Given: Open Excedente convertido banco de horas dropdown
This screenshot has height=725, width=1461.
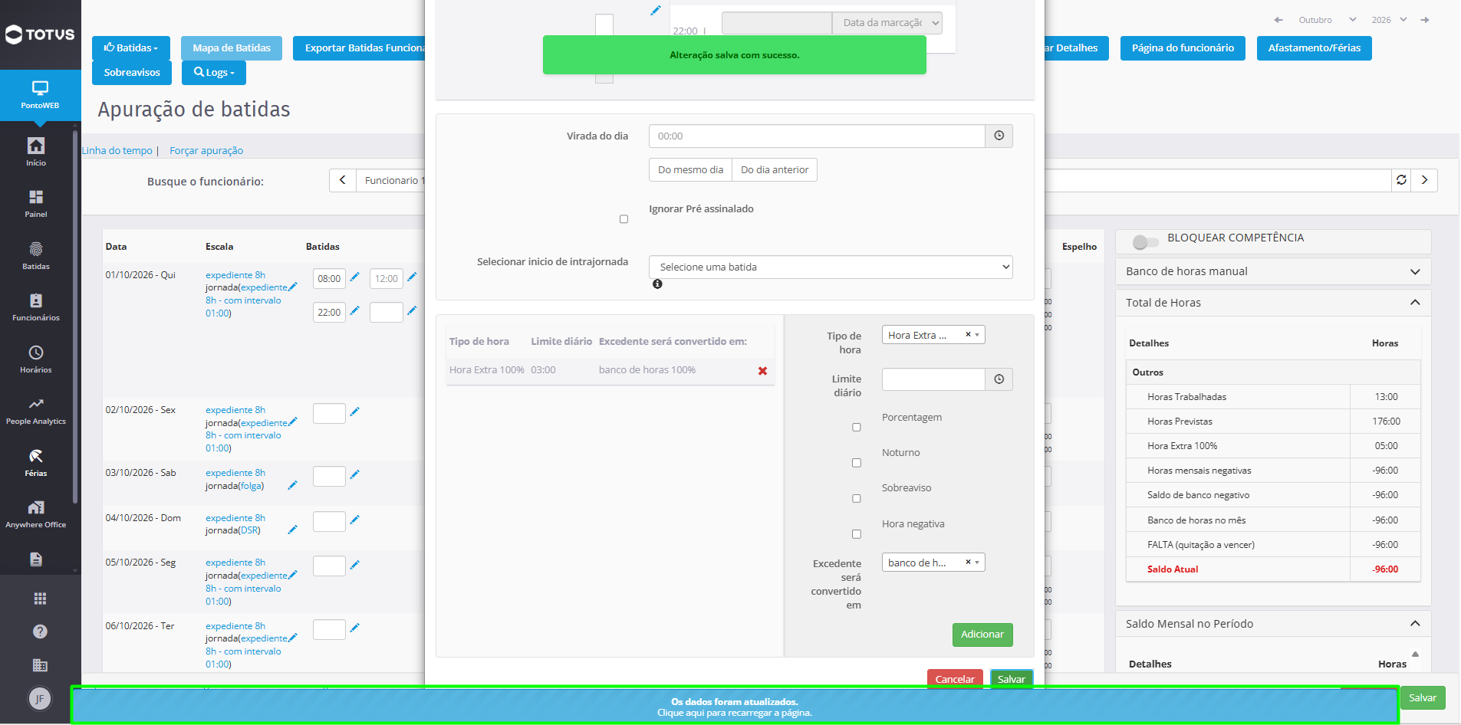Looking at the screenshot, I should (933, 563).
